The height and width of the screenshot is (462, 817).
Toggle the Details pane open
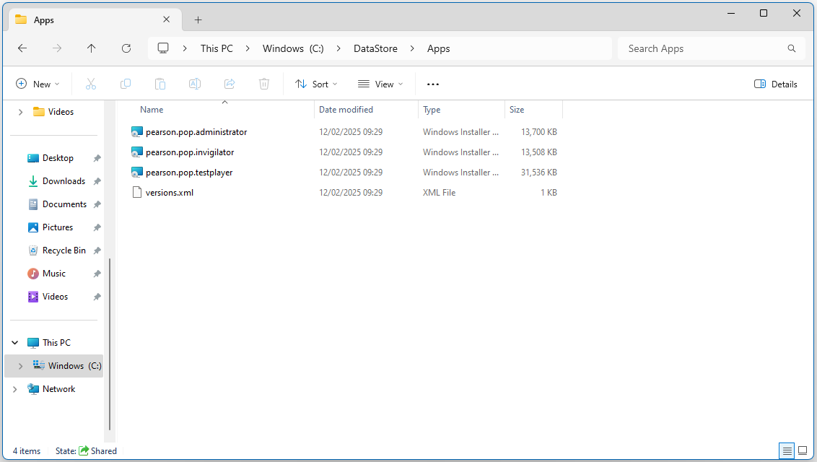776,84
